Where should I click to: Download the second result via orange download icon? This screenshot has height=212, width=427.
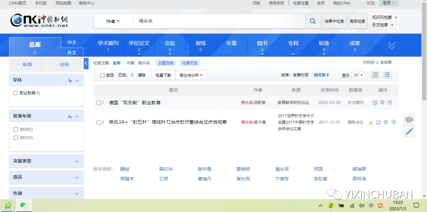(x=371, y=122)
